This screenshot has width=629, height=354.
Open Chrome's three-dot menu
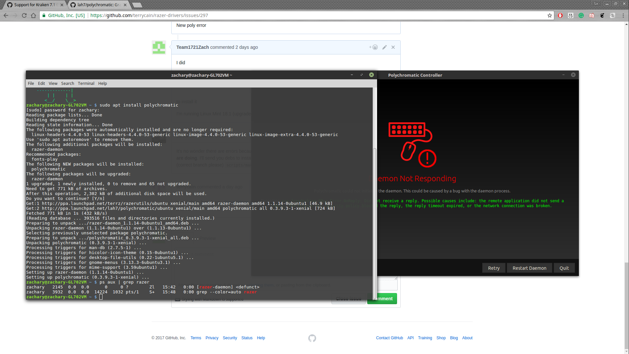(623, 15)
